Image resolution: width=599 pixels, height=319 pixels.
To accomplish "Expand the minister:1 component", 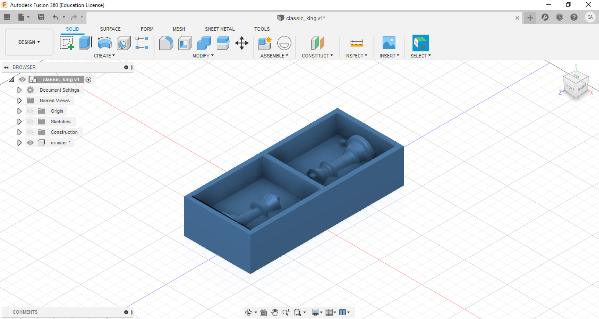I will tap(19, 143).
